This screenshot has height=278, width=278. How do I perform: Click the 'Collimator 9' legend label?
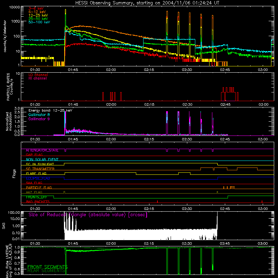pyautogui.click(x=39, y=119)
